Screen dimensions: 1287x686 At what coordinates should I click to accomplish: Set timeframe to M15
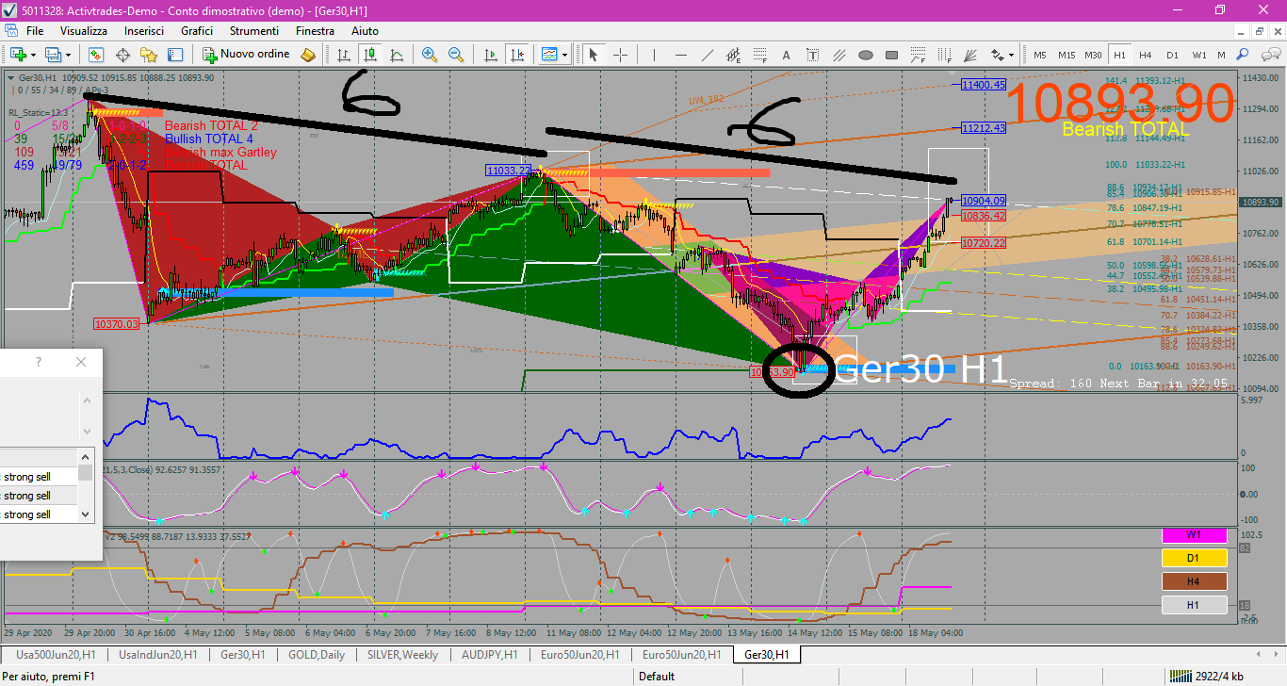[x=1067, y=55]
